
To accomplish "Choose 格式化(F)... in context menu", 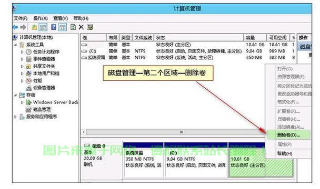I will tap(288, 102).
